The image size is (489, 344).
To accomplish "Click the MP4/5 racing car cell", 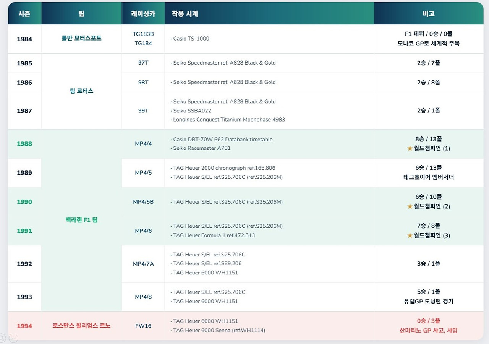I will tap(143, 173).
